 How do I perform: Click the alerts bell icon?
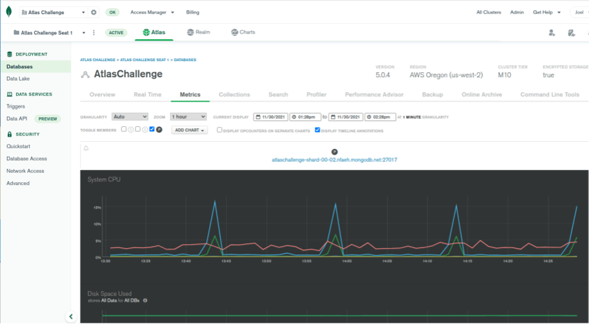click(86, 148)
